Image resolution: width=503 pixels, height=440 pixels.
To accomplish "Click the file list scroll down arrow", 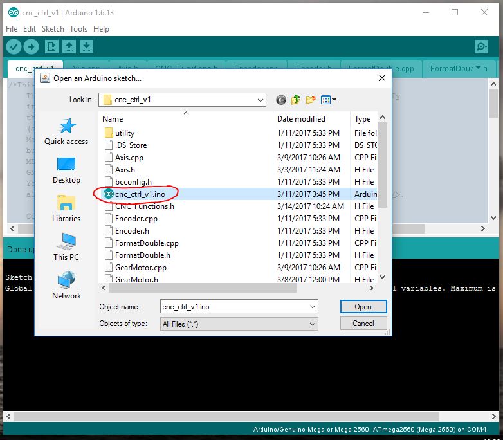I will tap(382, 277).
